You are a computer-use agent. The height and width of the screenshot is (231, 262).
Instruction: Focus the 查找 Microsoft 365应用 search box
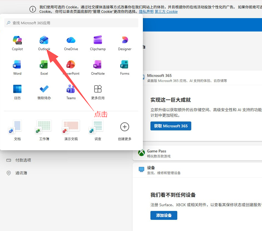click(x=71, y=23)
